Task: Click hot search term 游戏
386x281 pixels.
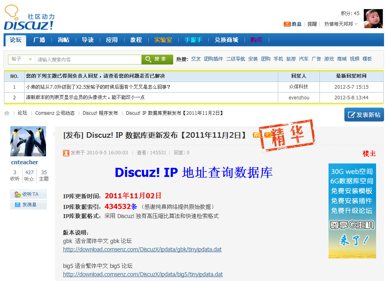Action: tap(329, 59)
